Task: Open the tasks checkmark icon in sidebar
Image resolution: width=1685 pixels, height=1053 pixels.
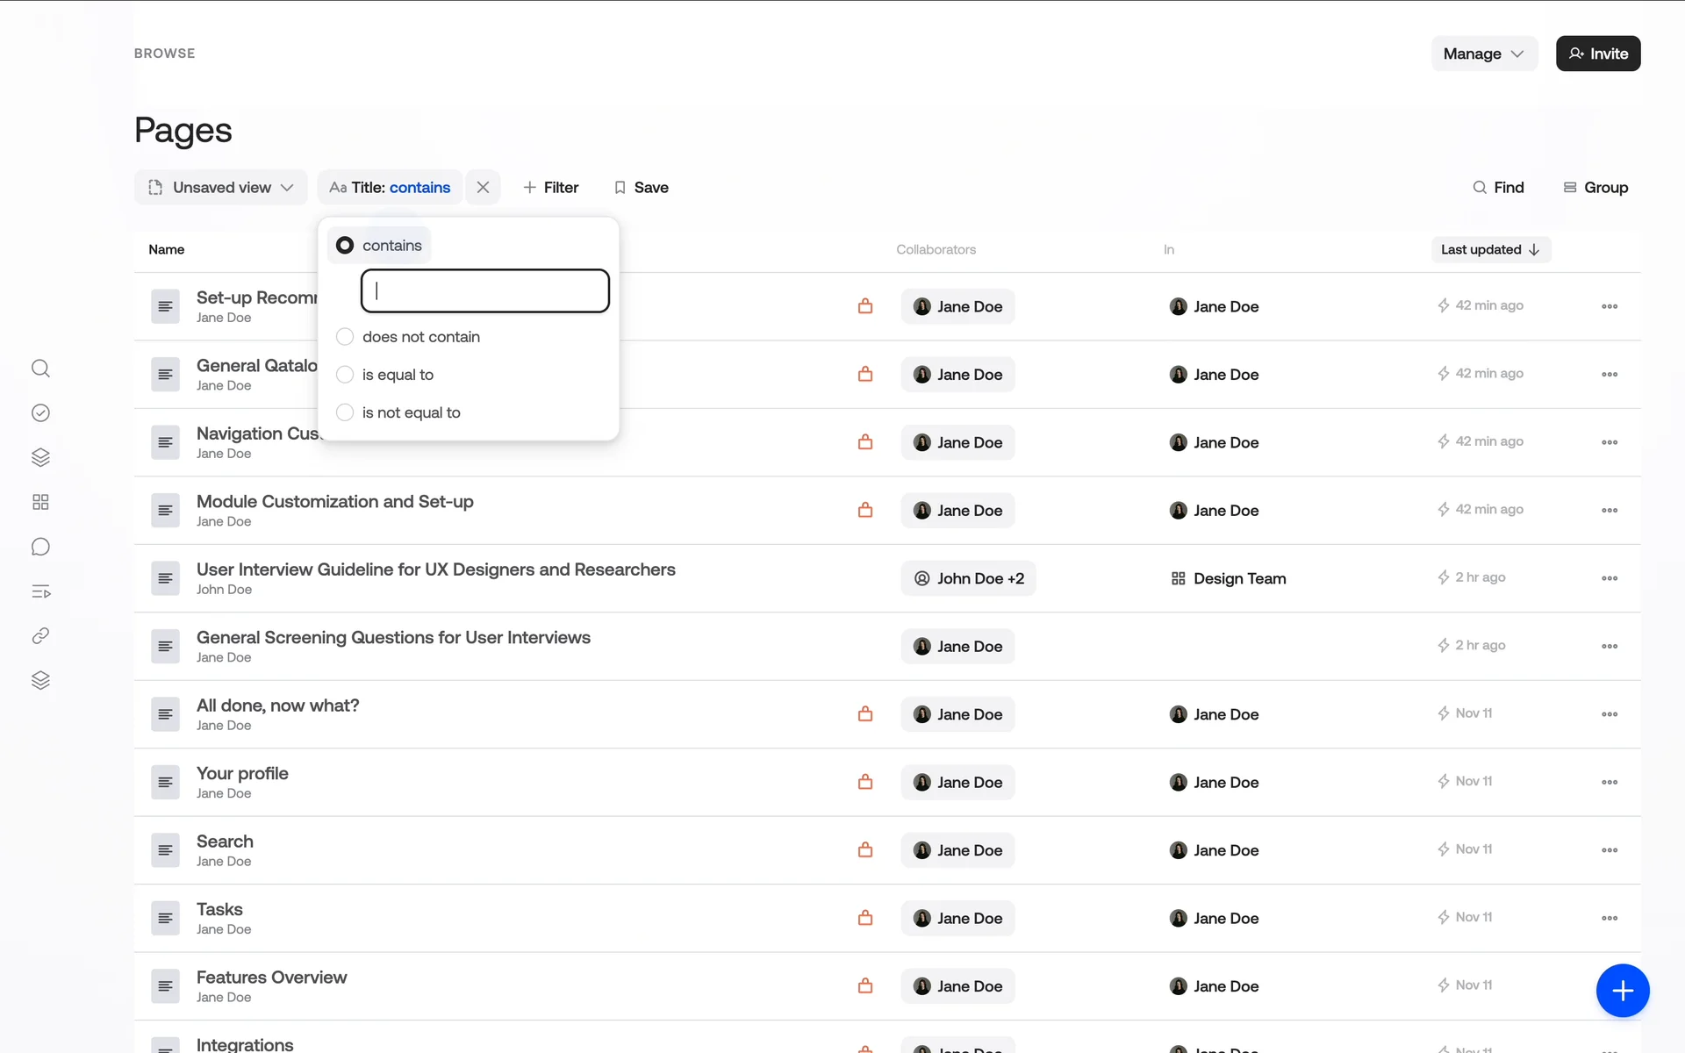Action: (x=40, y=413)
